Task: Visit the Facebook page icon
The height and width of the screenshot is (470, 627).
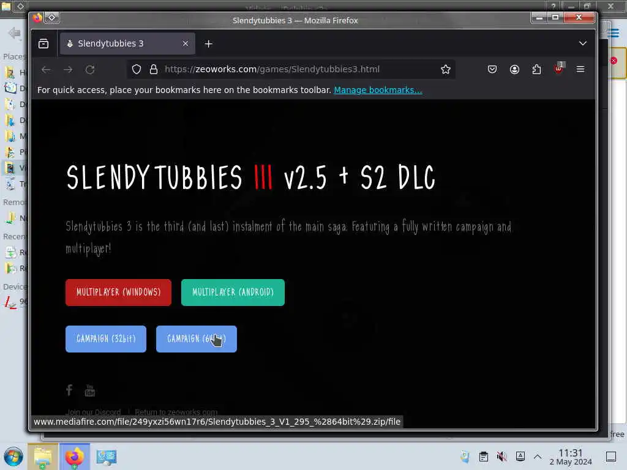Action: [x=69, y=390]
